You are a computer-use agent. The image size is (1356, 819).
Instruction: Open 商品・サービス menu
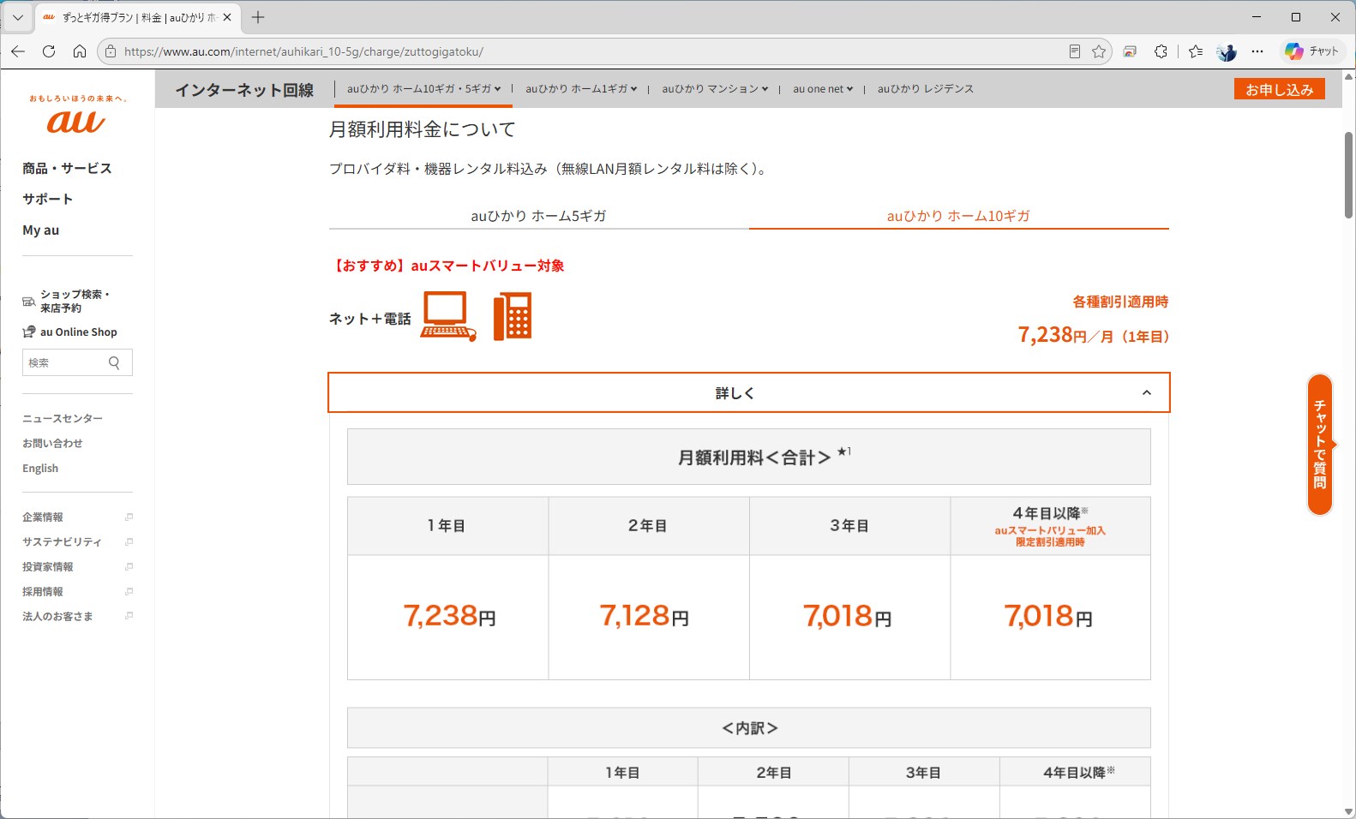[67, 168]
